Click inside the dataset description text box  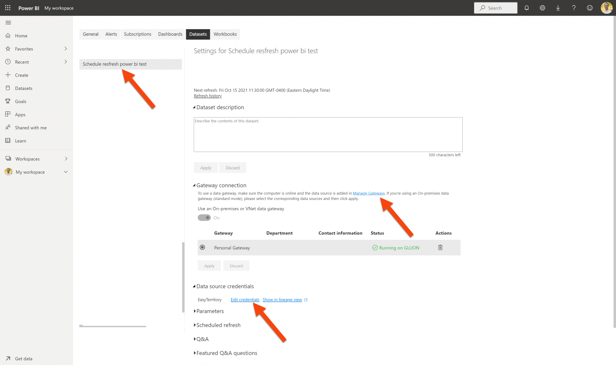coord(328,134)
